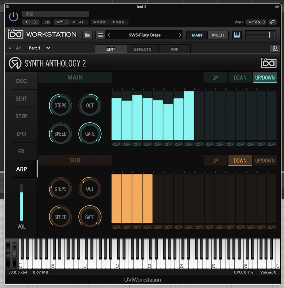
Task: Expand the Part 1 dropdown
Action: [x=48, y=48]
